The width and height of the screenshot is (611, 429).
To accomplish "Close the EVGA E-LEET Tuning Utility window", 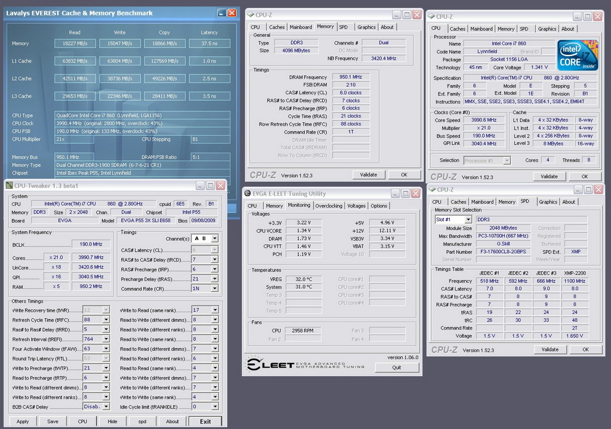I will tap(416, 193).
